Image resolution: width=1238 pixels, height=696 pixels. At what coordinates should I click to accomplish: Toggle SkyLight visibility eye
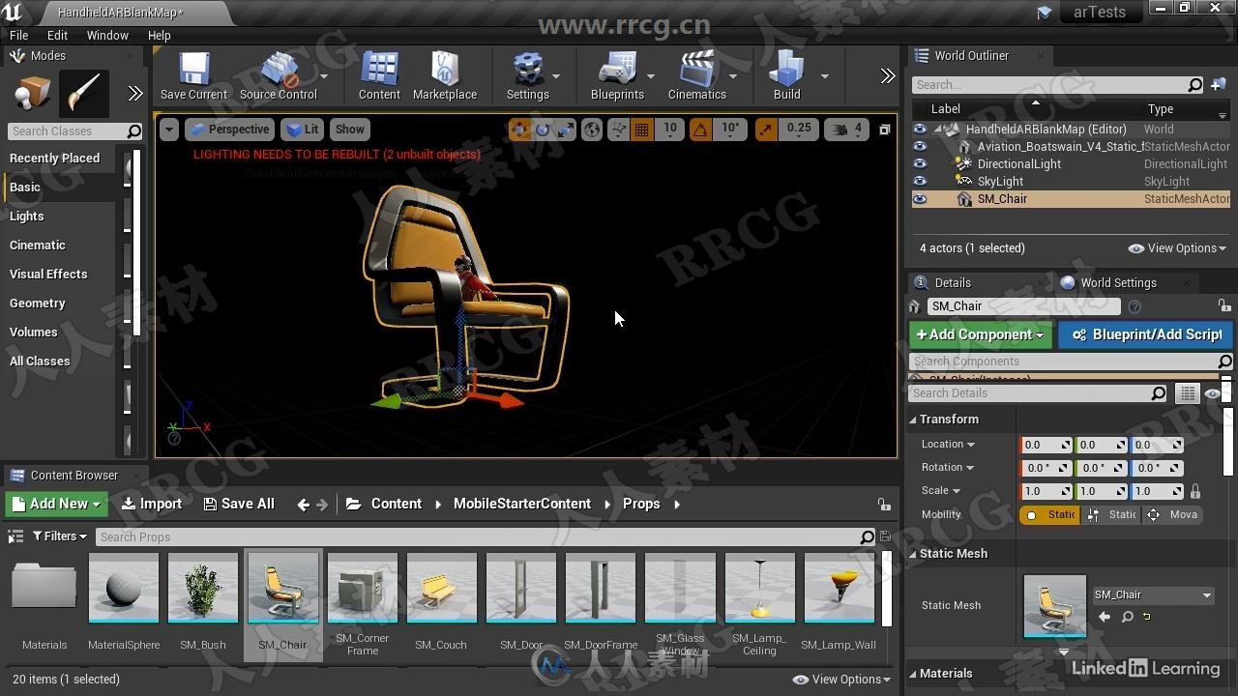click(920, 181)
